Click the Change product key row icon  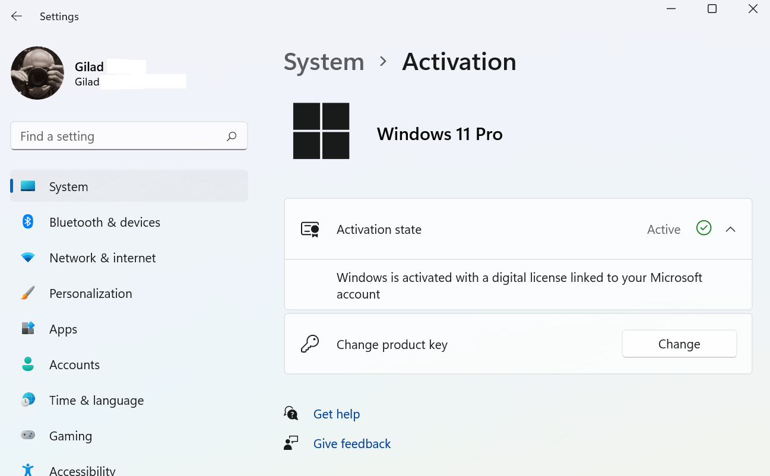click(x=310, y=344)
